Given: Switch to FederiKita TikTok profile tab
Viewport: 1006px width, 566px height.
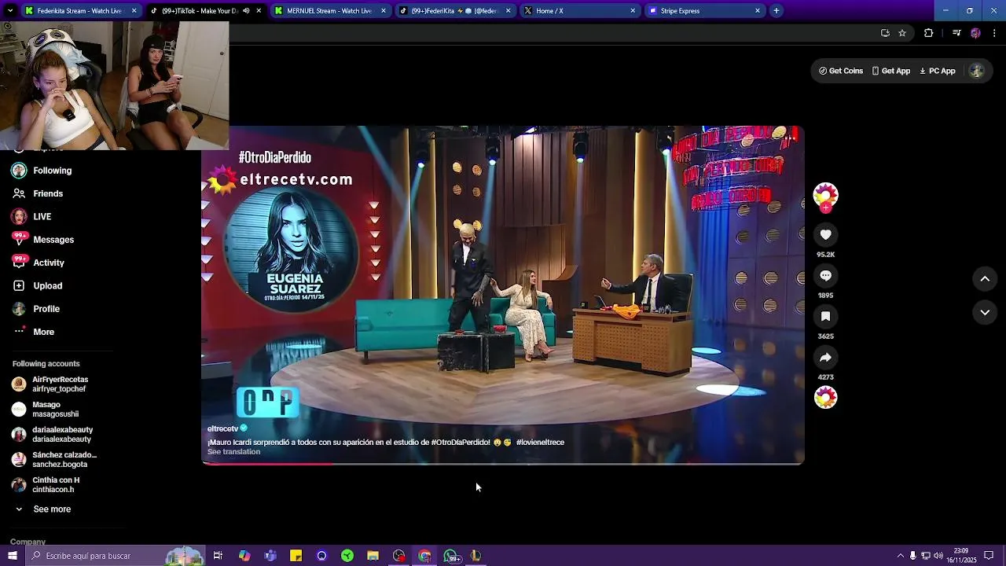Looking at the screenshot, I should pos(453,11).
